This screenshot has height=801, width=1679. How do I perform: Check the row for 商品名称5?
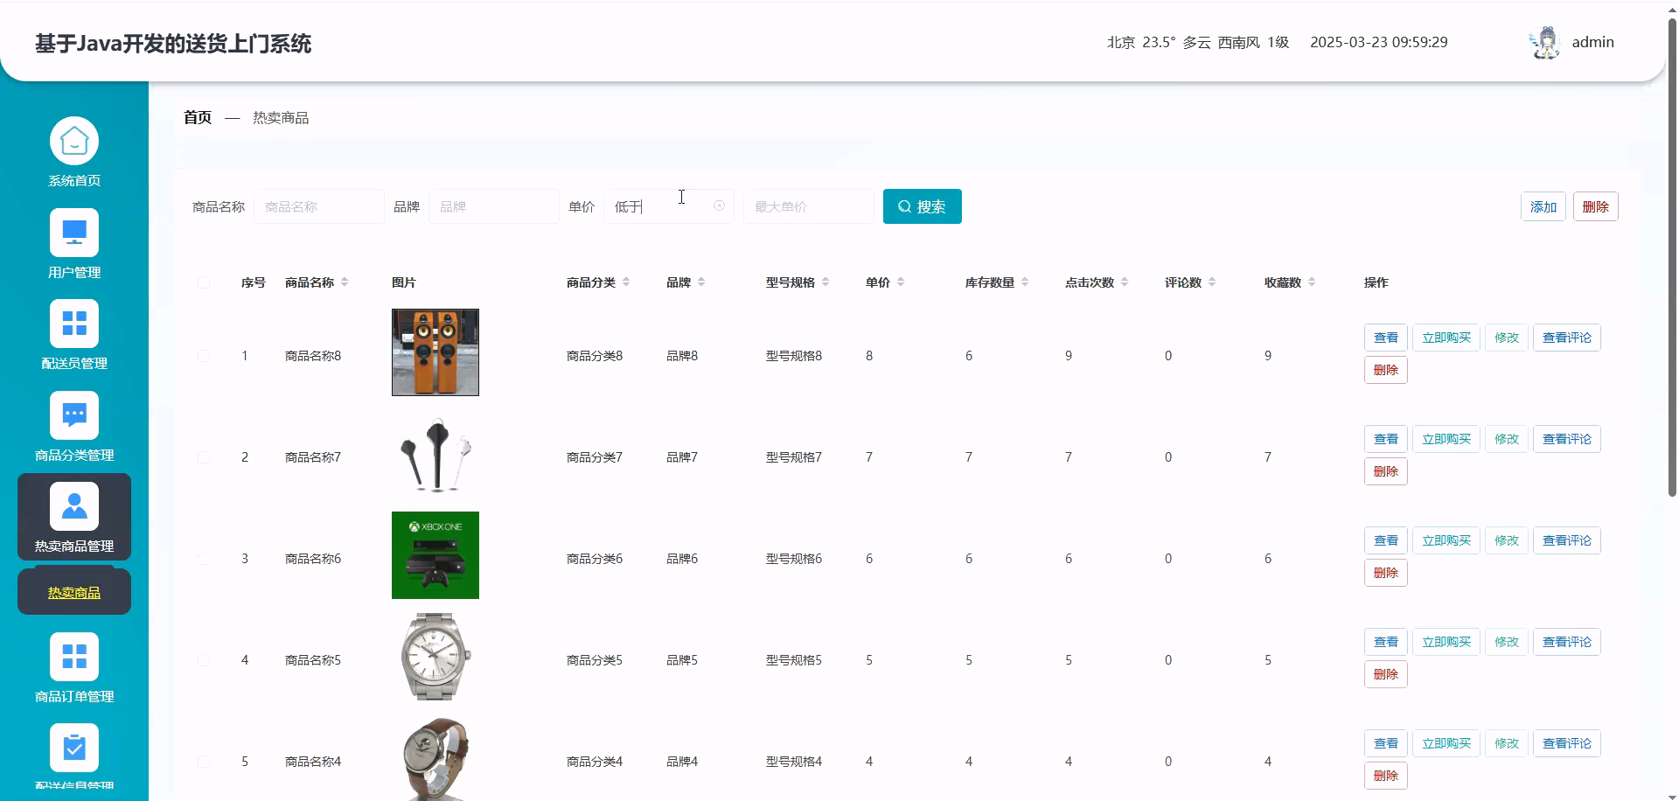tap(204, 660)
